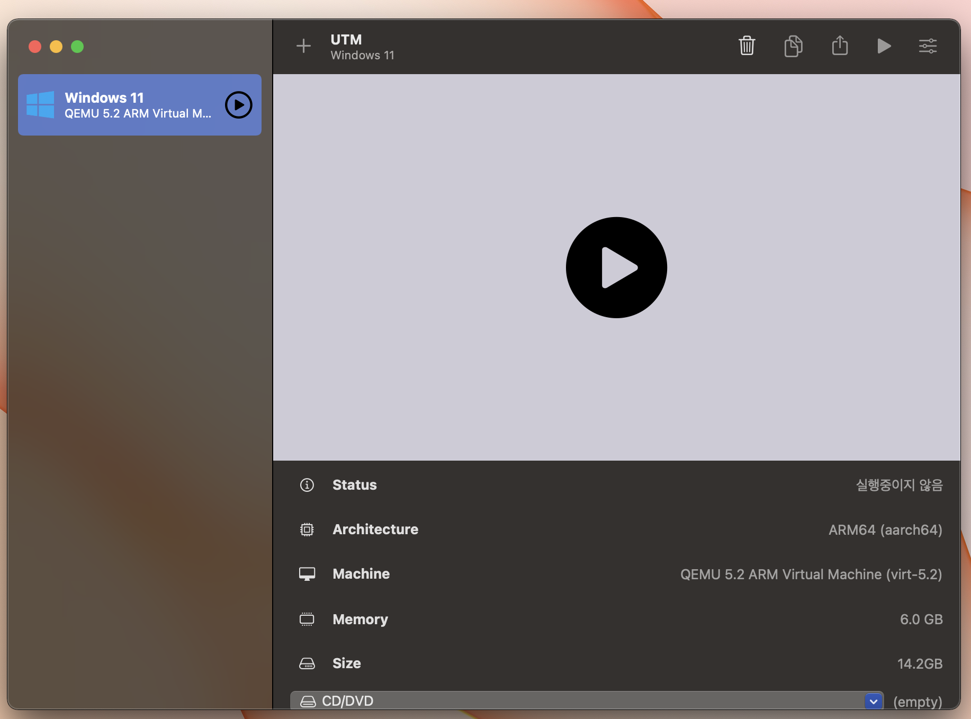Image resolution: width=971 pixels, height=719 pixels.
Task: Click the Windows 11 subtitle in toolbar
Action: [363, 55]
